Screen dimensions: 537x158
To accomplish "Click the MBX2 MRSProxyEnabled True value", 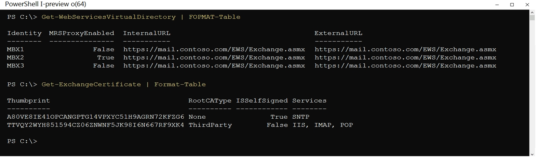I will pyautogui.click(x=105, y=57).
